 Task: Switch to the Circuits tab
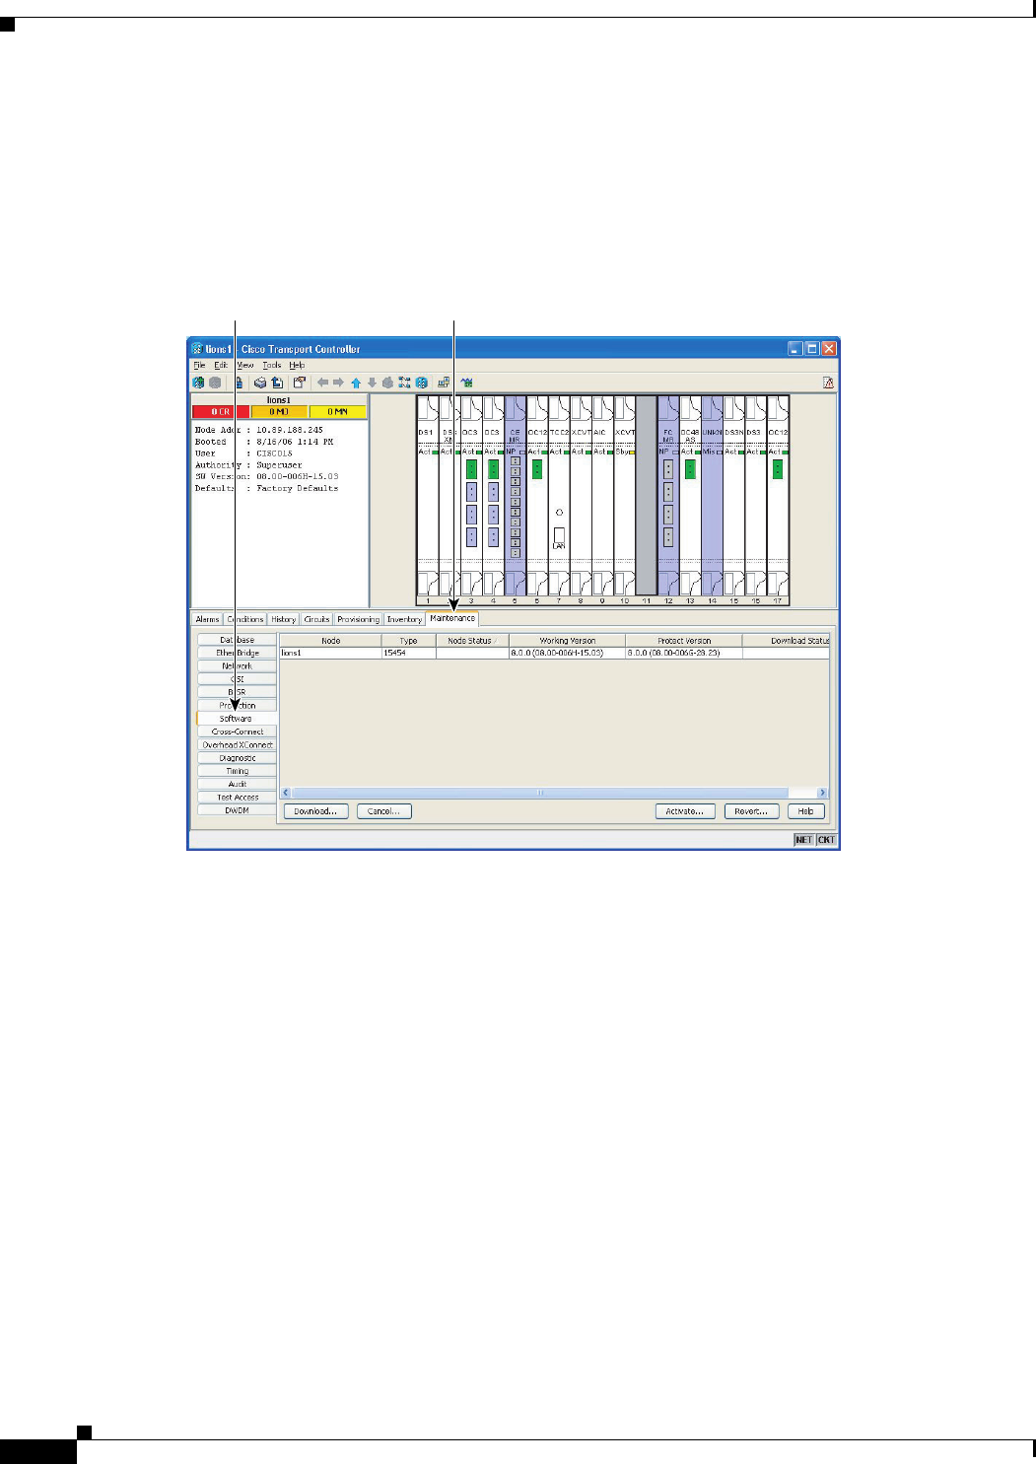[316, 619]
